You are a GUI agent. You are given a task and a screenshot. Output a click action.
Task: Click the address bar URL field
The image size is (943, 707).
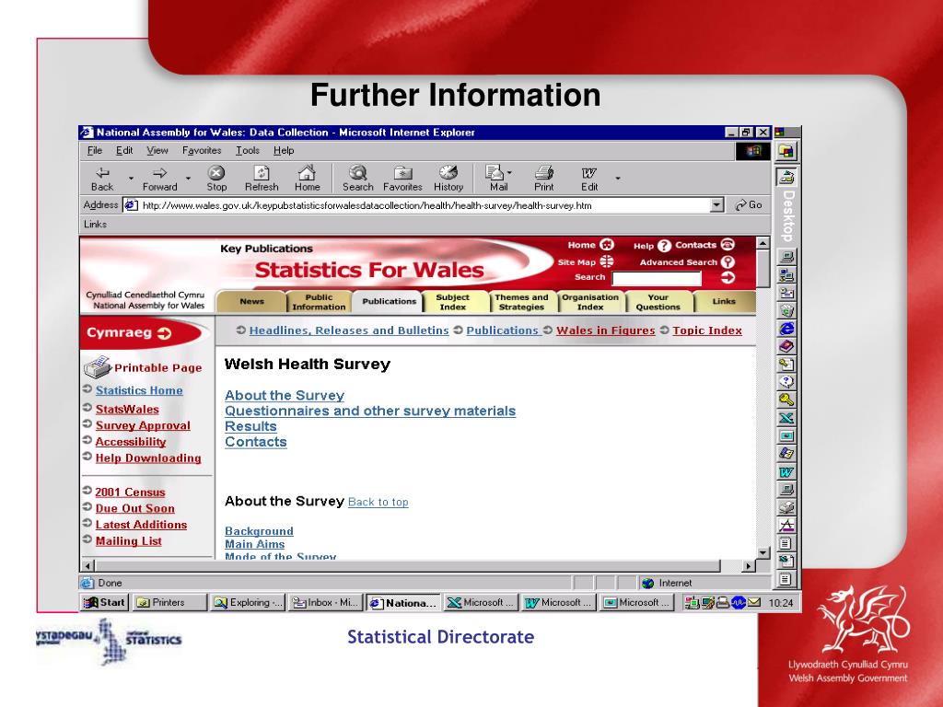[416, 205]
